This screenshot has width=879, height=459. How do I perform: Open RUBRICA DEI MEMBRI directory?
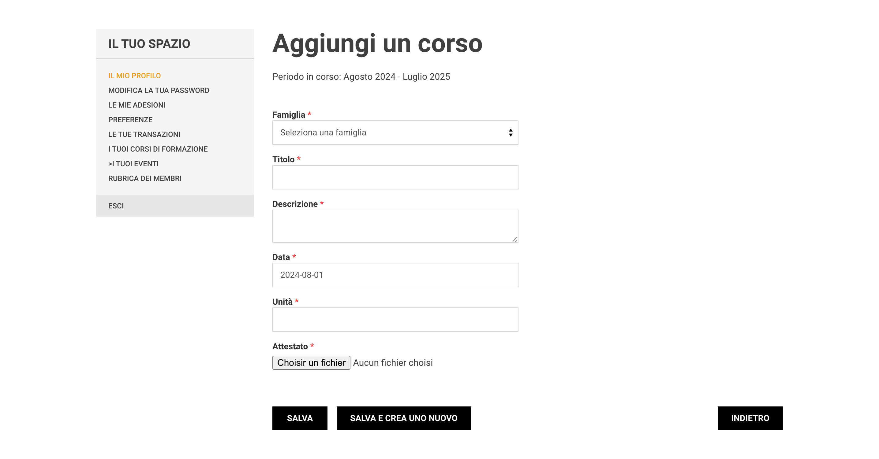pyautogui.click(x=145, y=178)
